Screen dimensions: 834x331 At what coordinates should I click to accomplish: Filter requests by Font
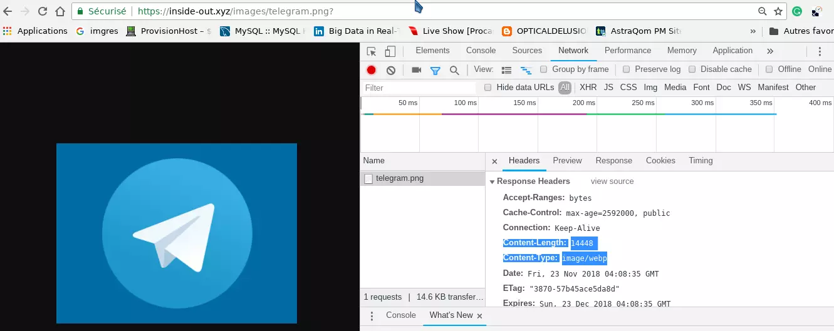pyautogui.click(x=702, y=88)
